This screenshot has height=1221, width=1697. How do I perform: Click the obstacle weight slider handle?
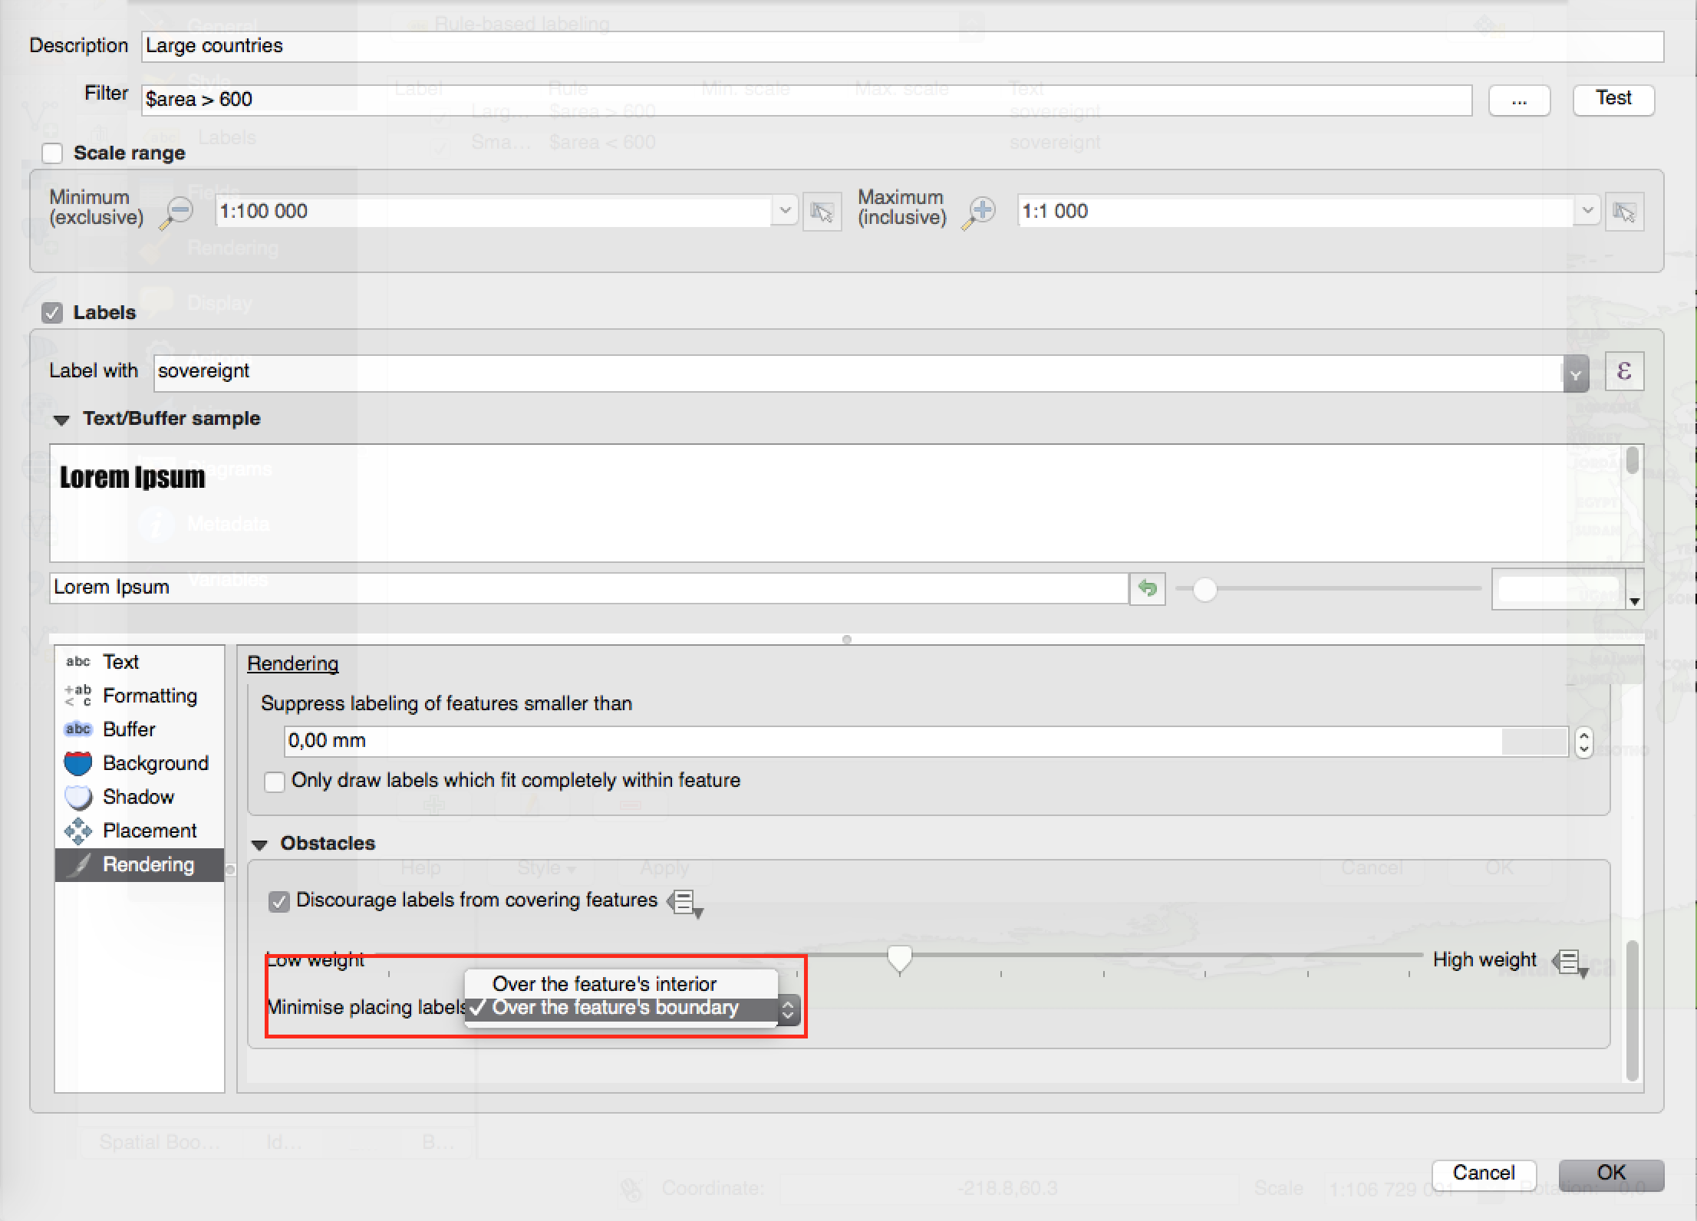coord(899,958)
